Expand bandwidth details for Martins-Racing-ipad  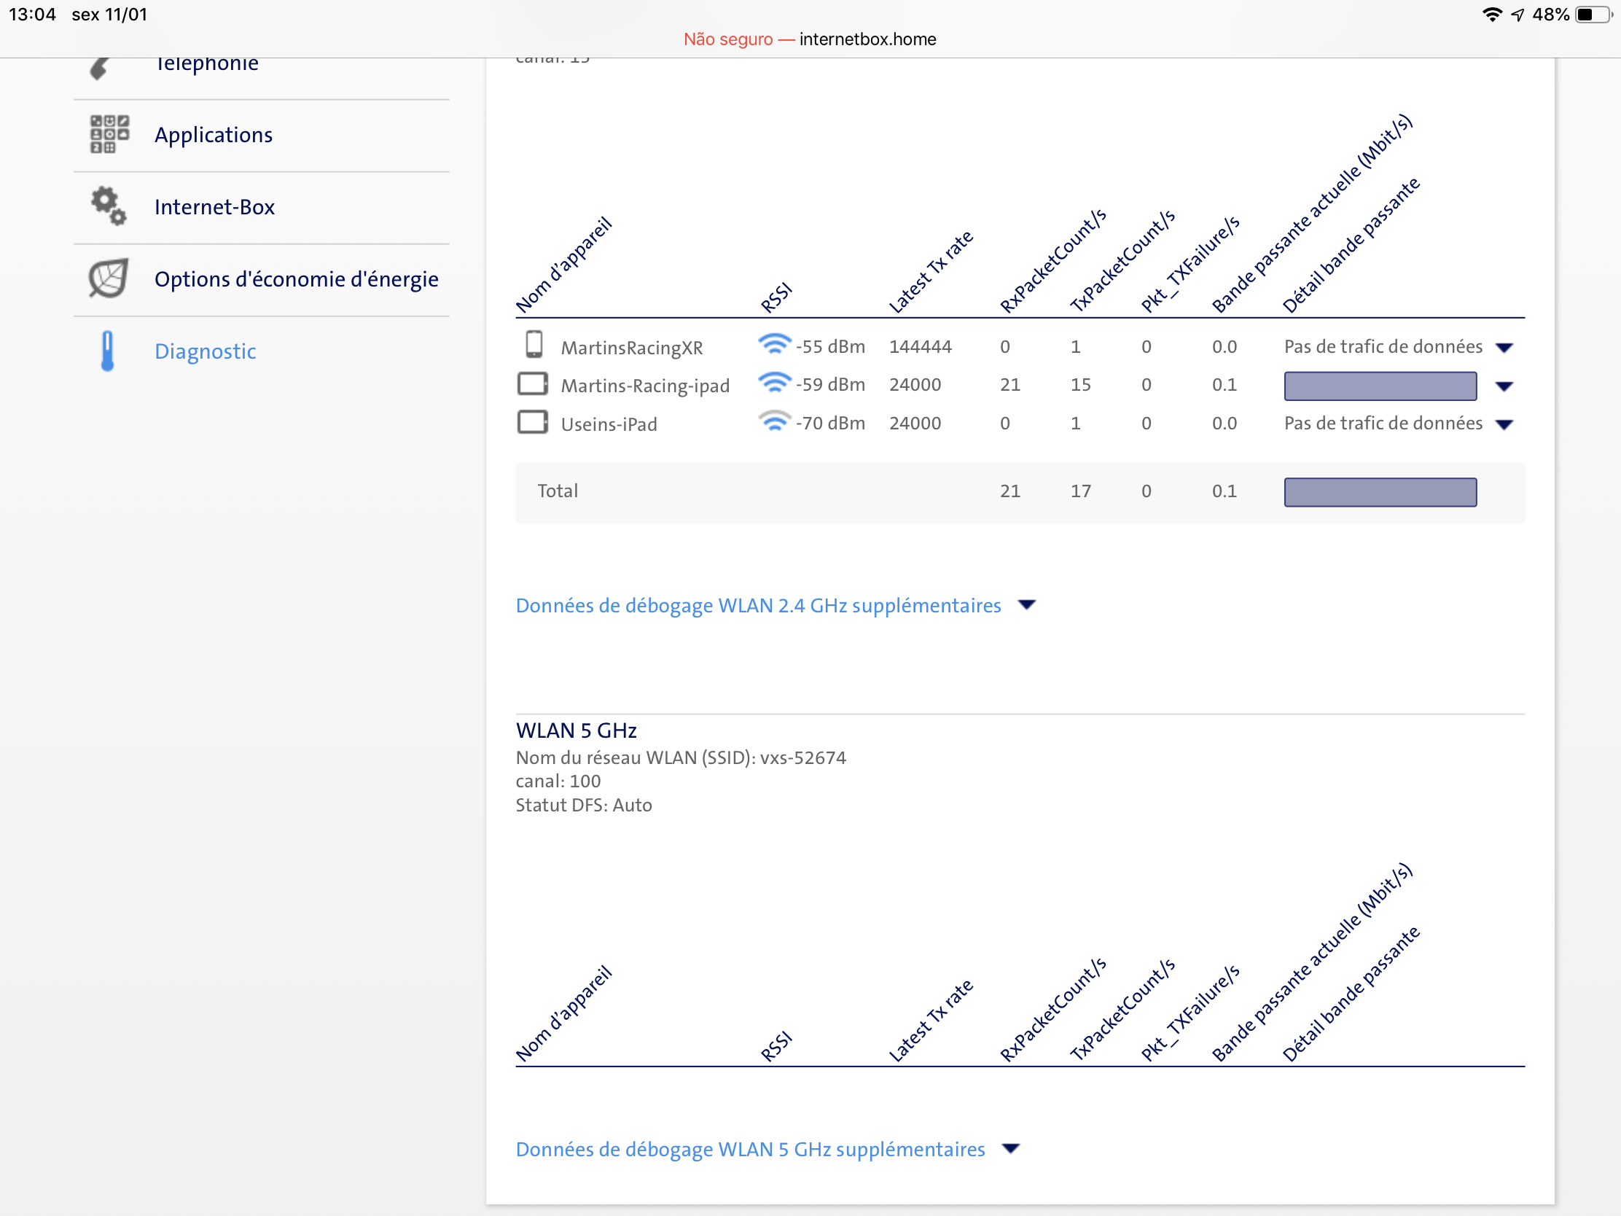1504,386
